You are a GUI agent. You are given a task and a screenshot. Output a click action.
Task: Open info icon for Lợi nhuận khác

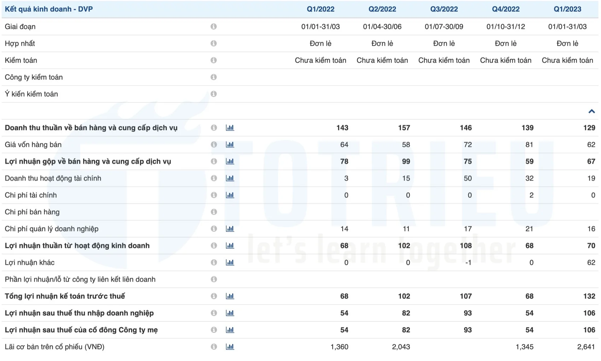click(x=214, y=262)
